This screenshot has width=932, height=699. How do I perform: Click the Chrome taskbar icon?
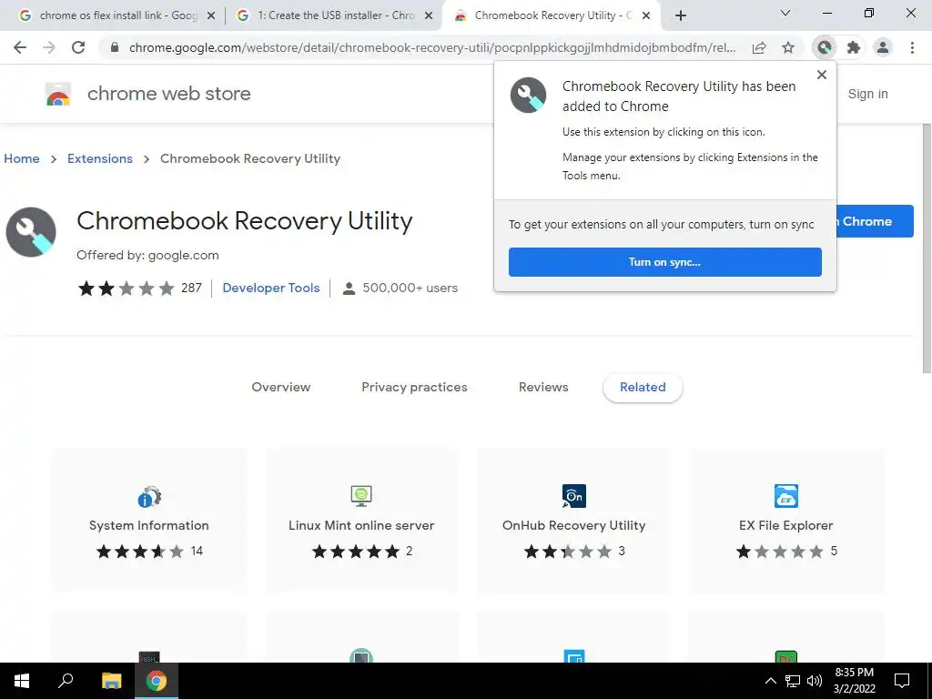pyautogui.click(x=157, y=681)
